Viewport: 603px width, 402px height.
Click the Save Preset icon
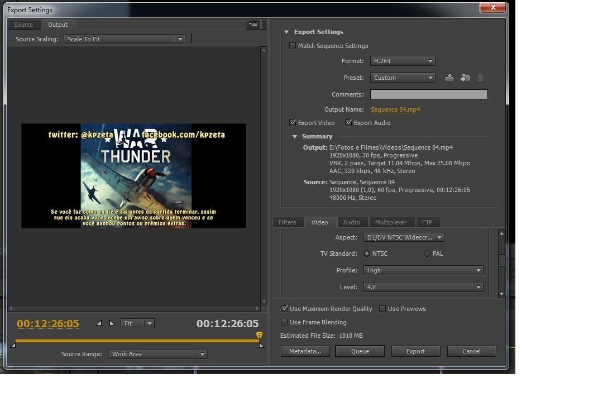(449, 77)
